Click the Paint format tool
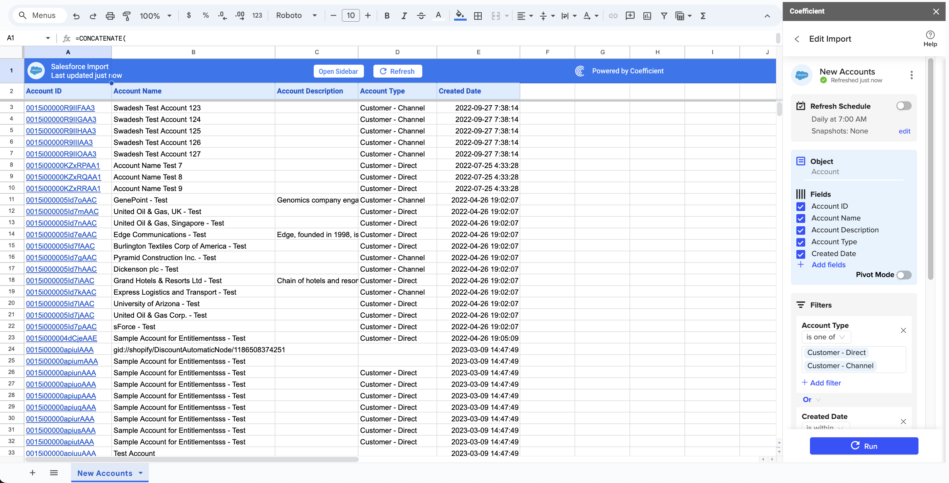Image resolution: width=949 pixels, height=483 pixels. (x=127, y=16)
